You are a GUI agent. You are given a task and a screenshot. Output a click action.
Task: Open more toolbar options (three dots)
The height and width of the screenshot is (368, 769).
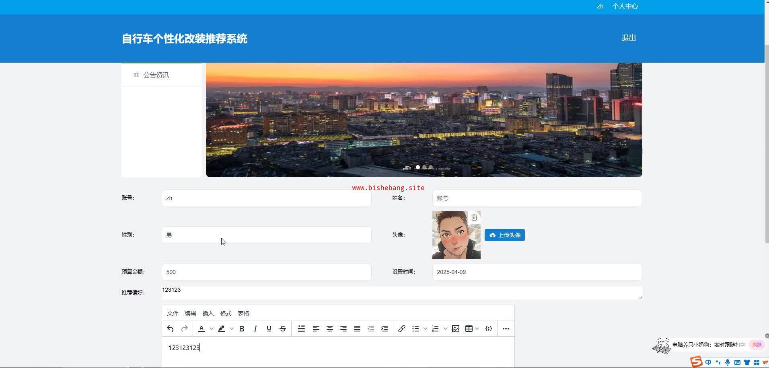click(x=506, y=329)
